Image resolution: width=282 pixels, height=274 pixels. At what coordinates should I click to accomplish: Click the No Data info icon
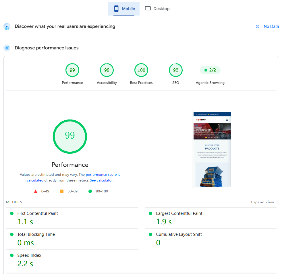pyautogui.click(x=258, y=26)
